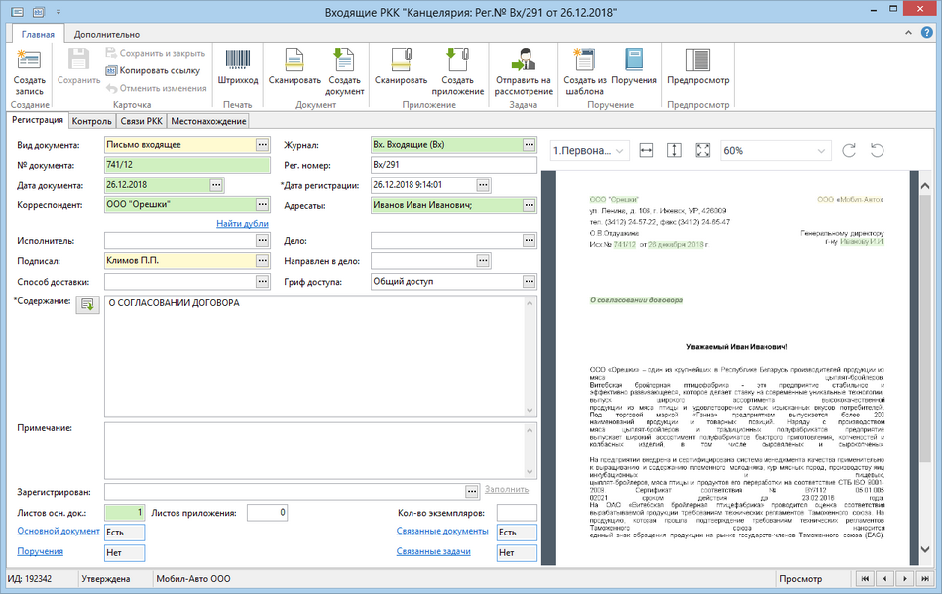
Task: Click the Содержание template icon button
Action: 87,304
